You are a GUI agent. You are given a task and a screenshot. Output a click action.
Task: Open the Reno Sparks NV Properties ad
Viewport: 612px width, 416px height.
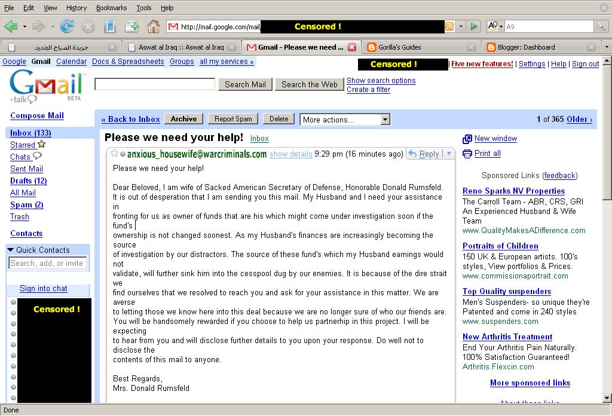coord(513,191)
